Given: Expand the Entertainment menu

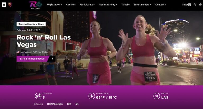Looking at the screenshot, I should tap(142, 4).
